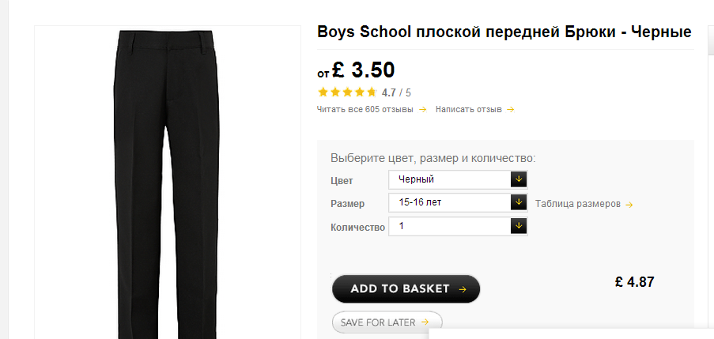Open the Цвет dropdown showing Черный
The image size is (714, 339).
(458, 179)
